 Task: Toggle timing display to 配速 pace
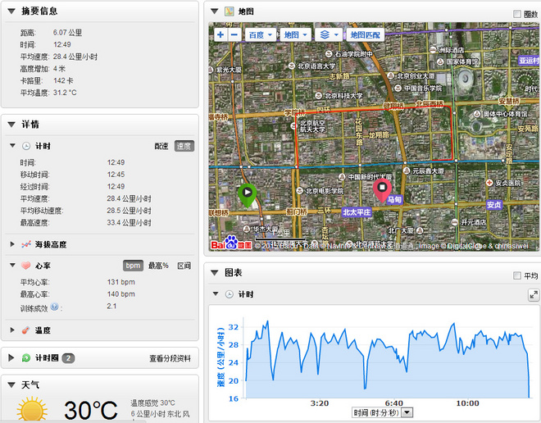pyautogui.click(x=161, y=145)
